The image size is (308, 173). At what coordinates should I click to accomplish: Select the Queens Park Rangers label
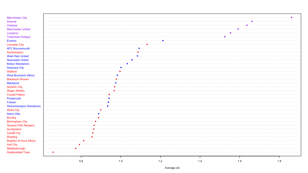click(21, 125)
